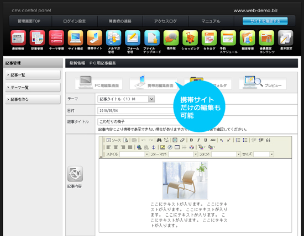
Task: Open the 基本設定 settings icon
Action: coord(285,38)
